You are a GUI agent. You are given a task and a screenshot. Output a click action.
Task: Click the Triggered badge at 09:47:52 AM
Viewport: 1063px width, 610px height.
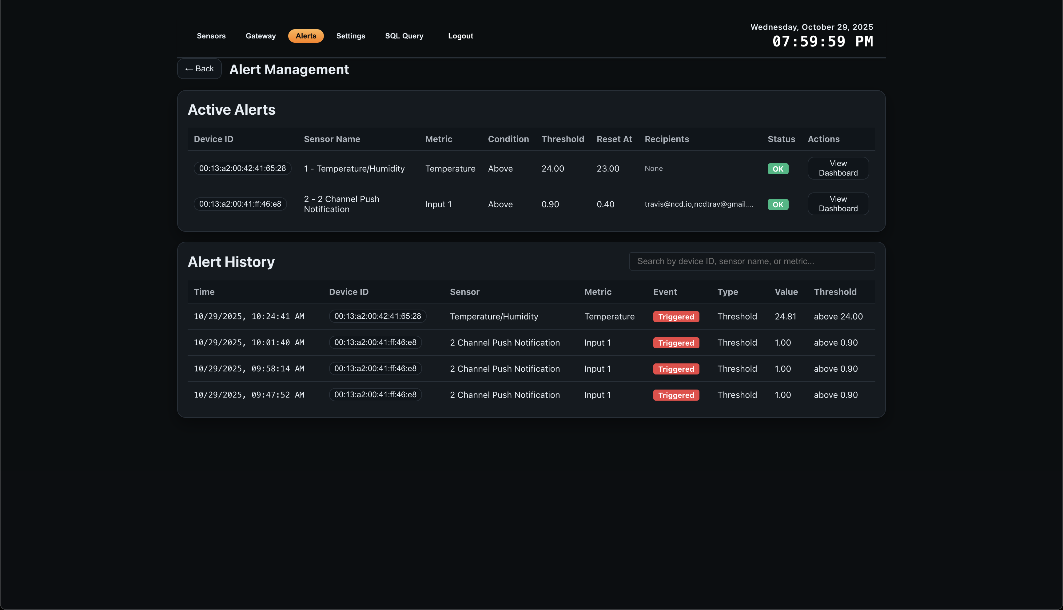[x=676, y=395]
